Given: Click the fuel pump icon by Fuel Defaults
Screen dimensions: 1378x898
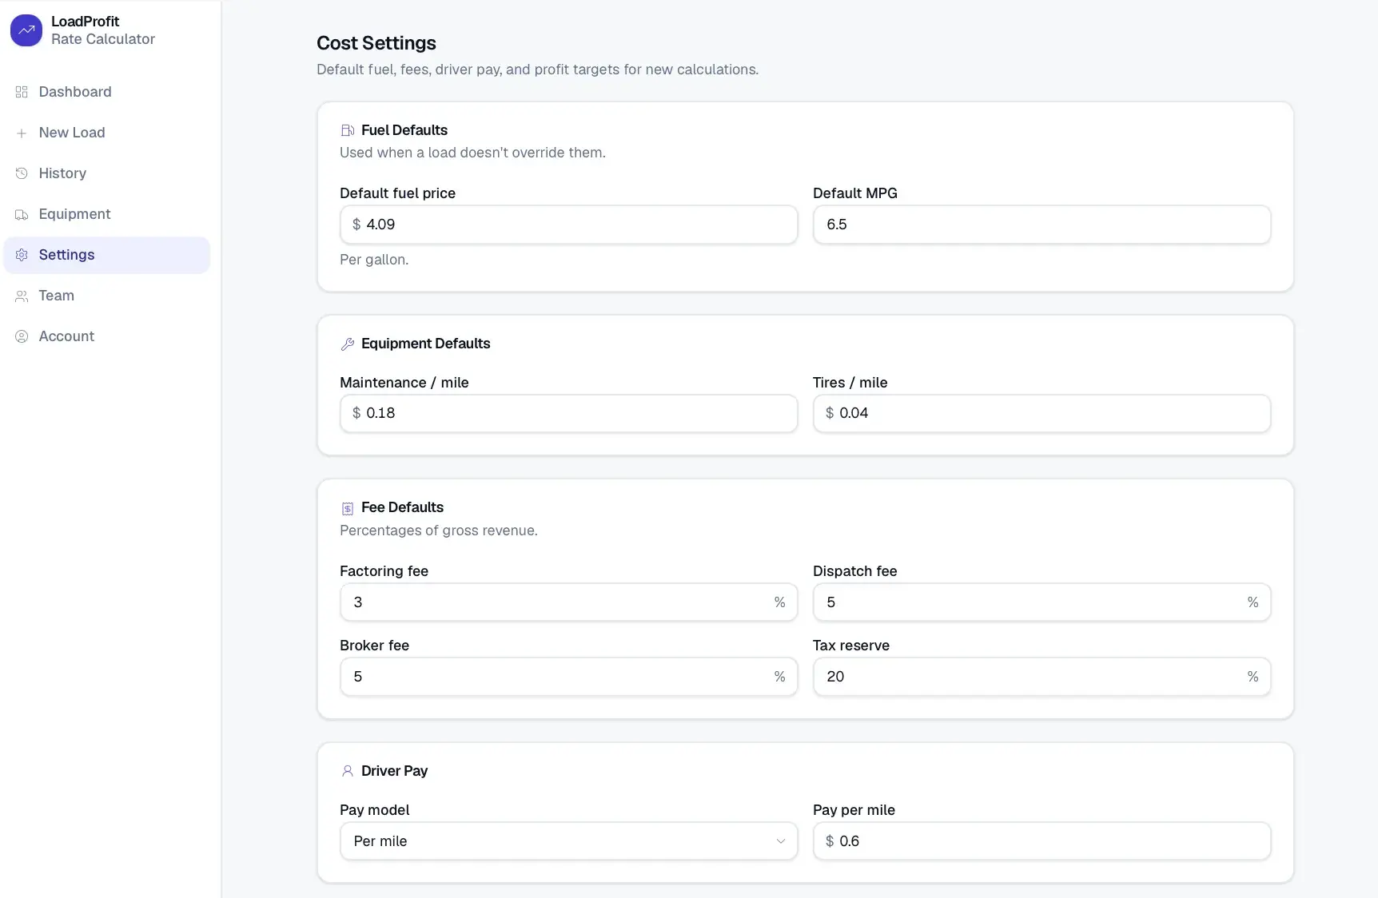Looking at the screenshot, I should (x=348, y=130).
